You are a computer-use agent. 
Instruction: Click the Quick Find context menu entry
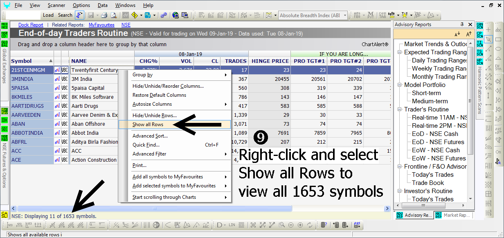pyautogui.click(x=175, y=145)
